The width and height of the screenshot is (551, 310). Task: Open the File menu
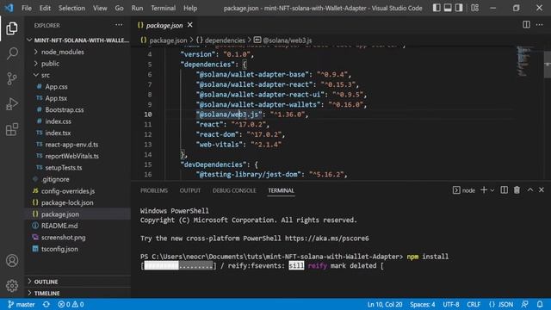(x=27, y=8)
